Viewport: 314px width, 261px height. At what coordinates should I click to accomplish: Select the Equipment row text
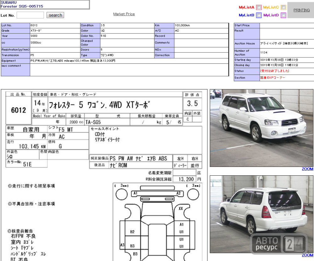73,61
